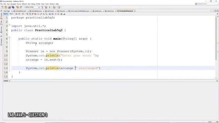
Task: Click the Debug Project icon
Action: (x=54, y=7)
